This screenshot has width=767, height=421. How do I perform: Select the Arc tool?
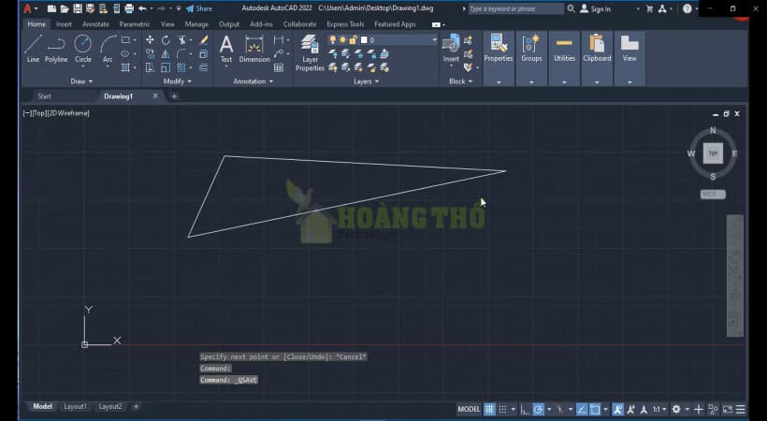coord(108,49)
